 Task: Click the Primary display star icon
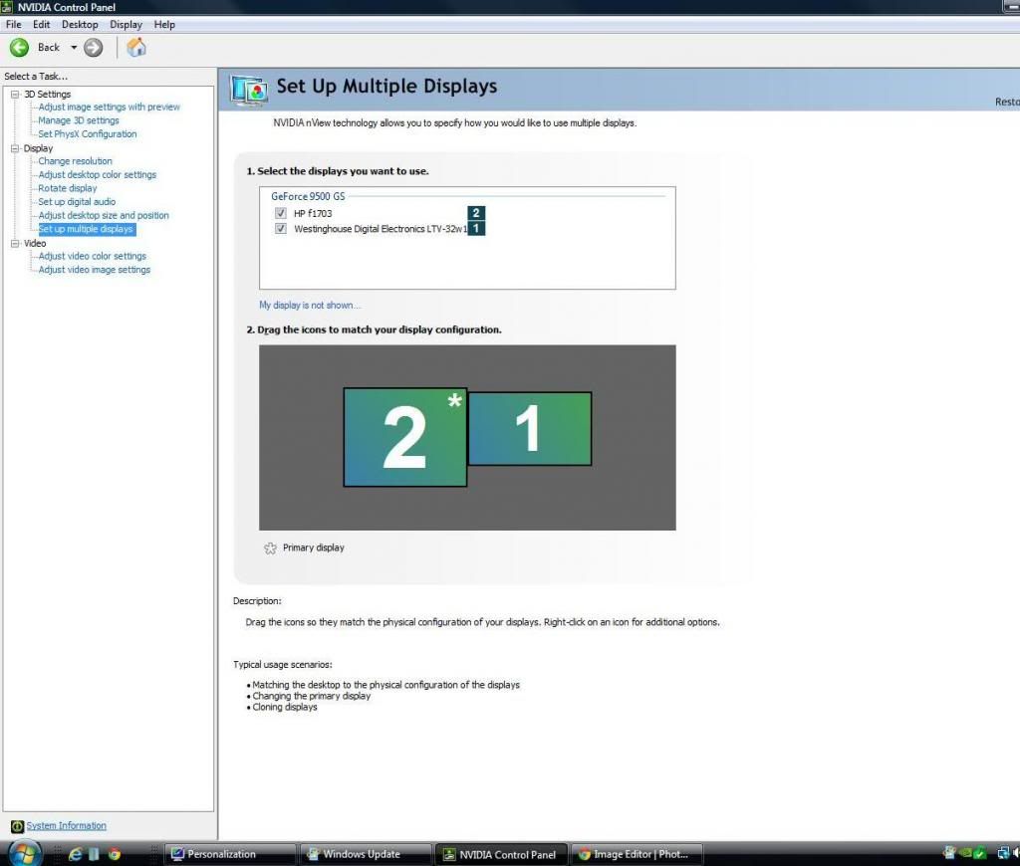(x=270, y=548)
